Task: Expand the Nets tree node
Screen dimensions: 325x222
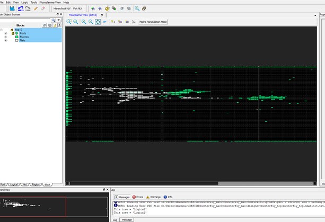Action: tap(6, 40)
